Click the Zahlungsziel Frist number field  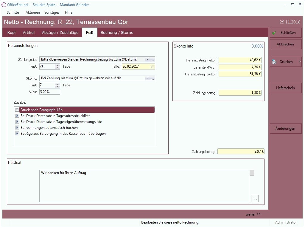click(x=47, y=66)
